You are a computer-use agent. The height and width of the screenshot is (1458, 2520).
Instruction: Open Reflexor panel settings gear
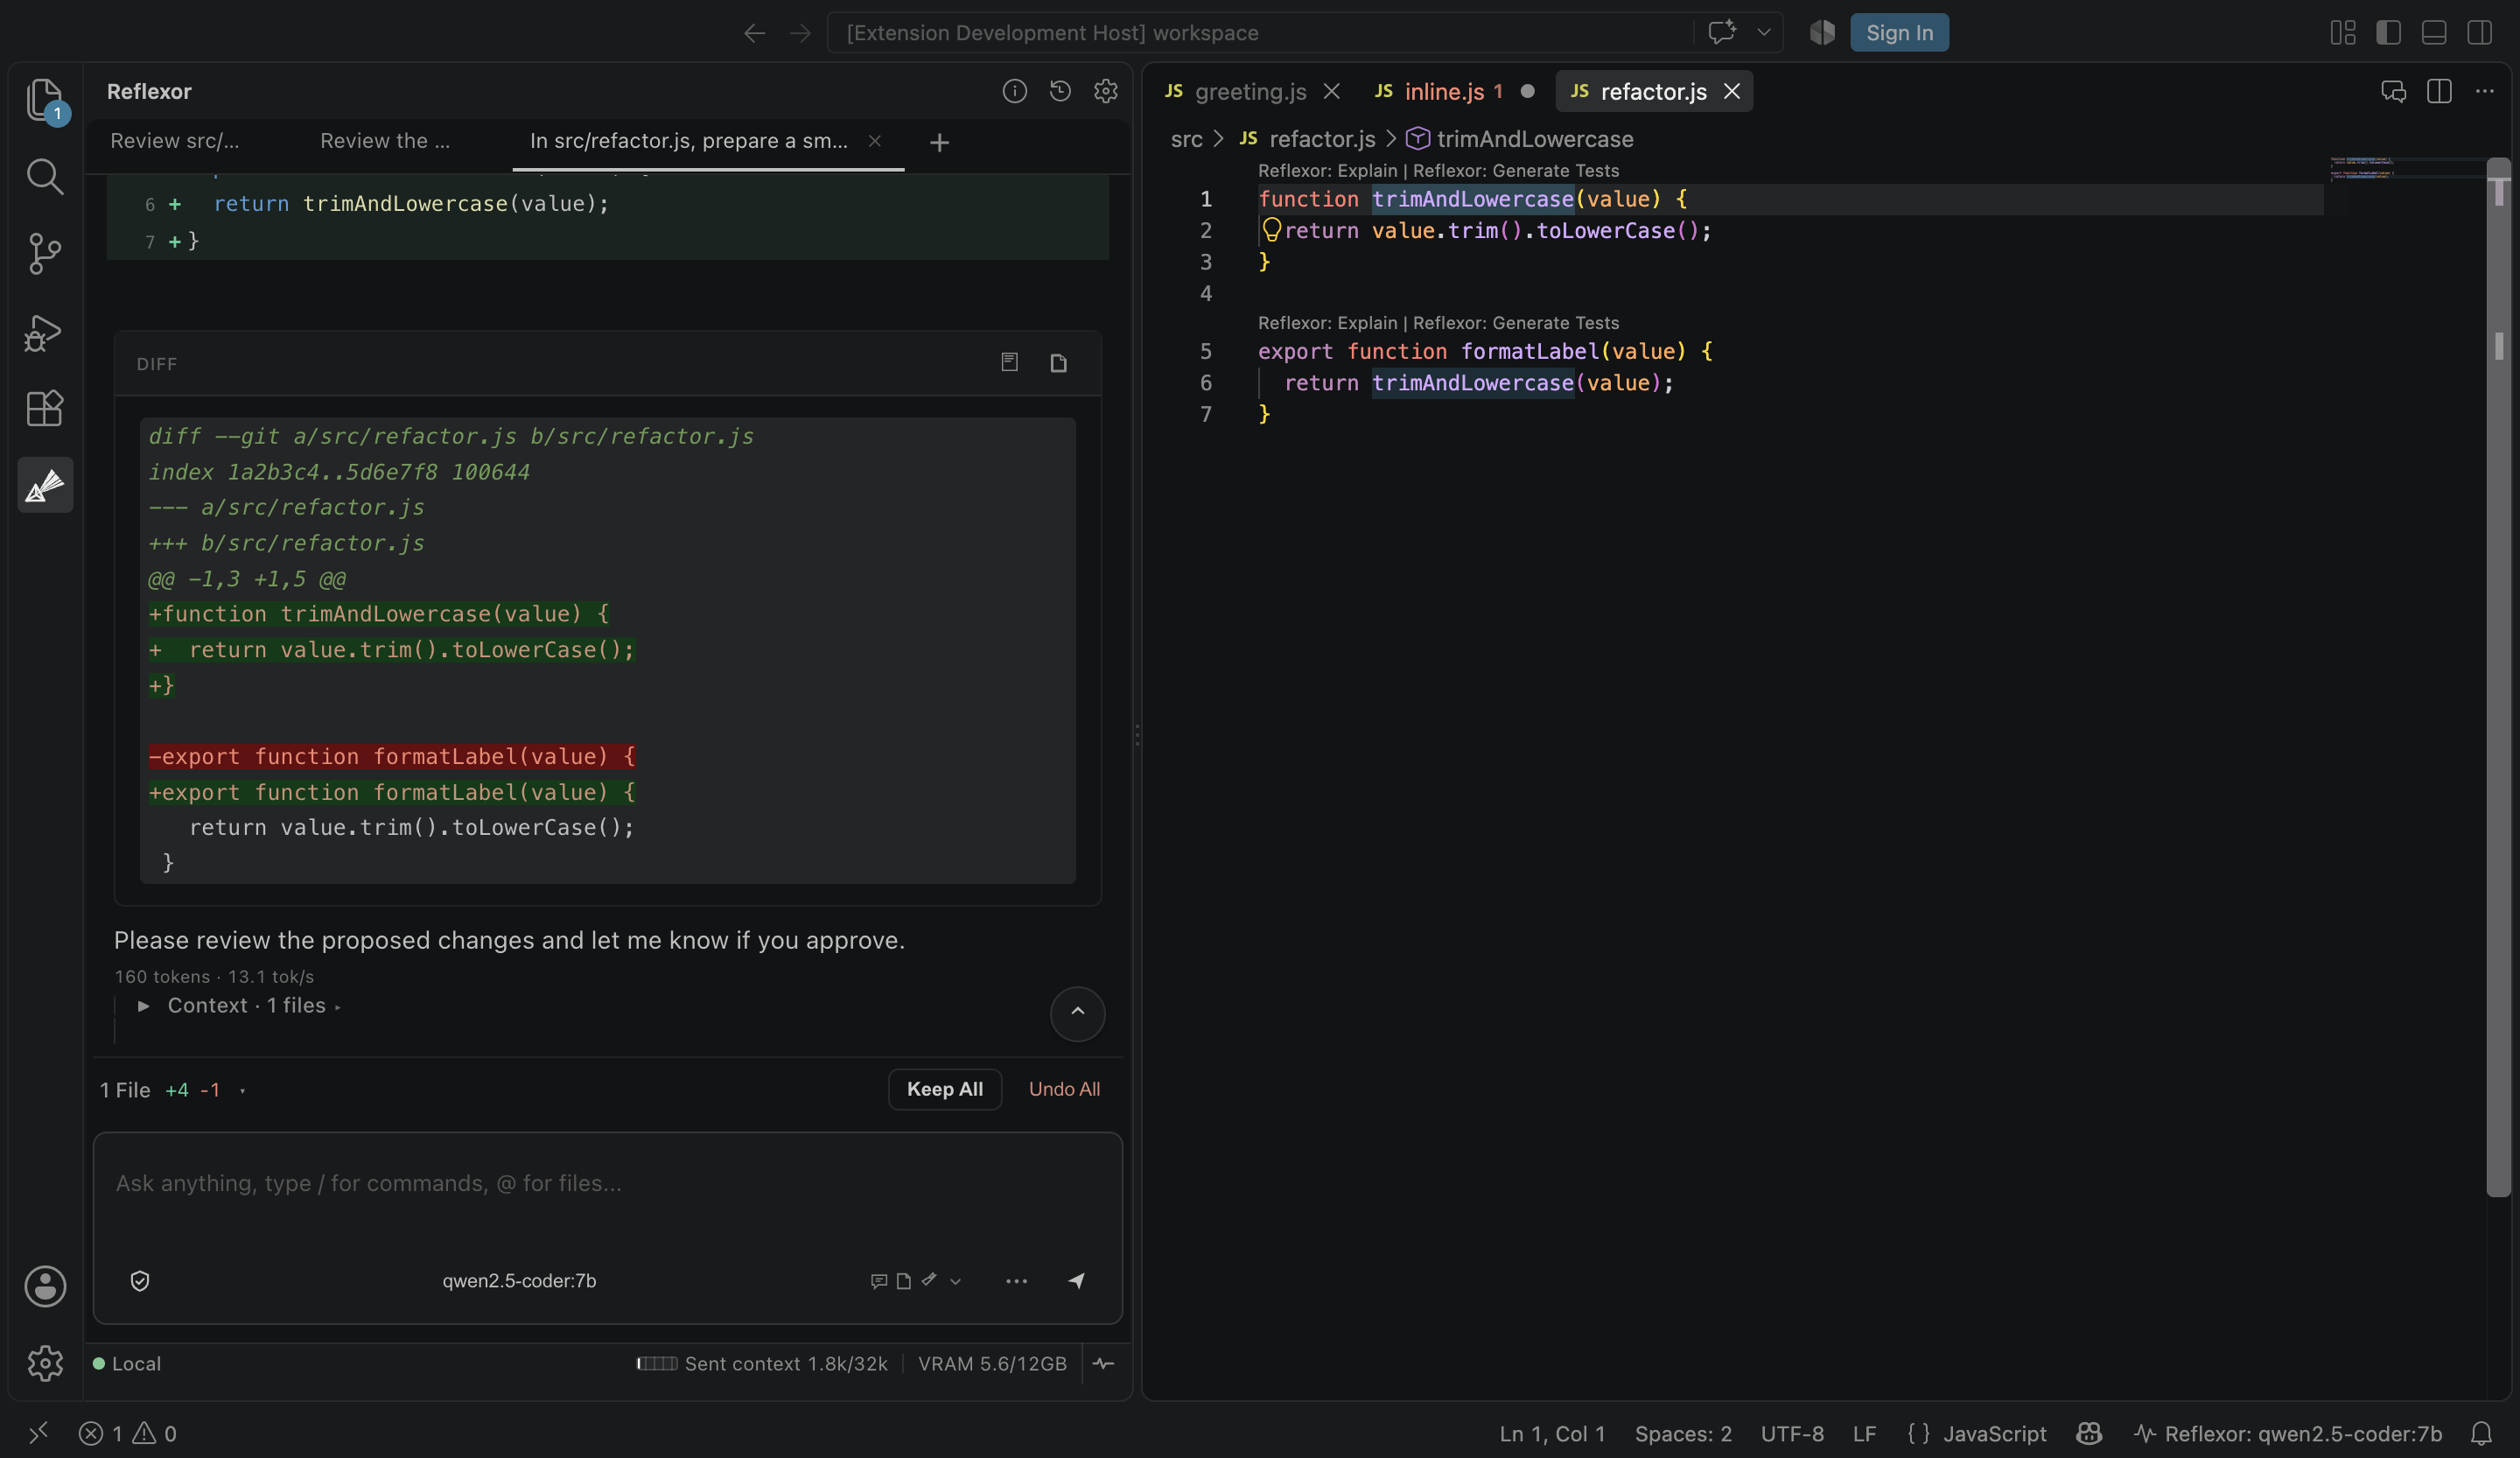pyautogui.click(x=1105, y=91)
